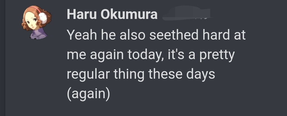
Task: Click the word "Yeah" starting the message
Action: tap(82, 35)
